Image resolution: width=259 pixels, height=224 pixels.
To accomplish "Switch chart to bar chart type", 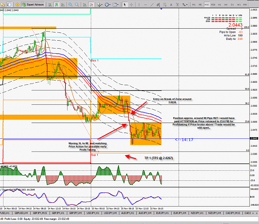I will (50, 5).
